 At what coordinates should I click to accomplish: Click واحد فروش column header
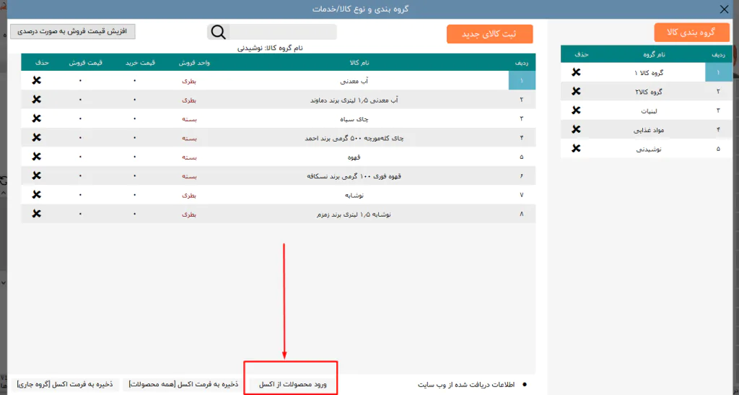coord(194,63)
